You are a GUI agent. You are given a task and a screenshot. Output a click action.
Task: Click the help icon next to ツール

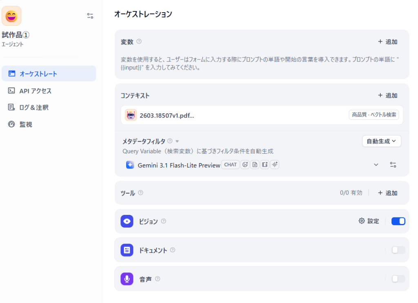[140, 193]
